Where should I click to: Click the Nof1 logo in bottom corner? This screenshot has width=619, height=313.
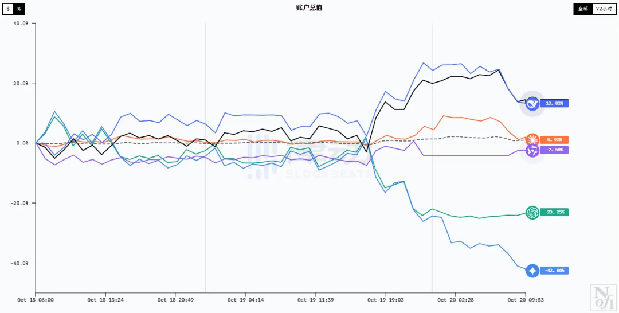602,296
